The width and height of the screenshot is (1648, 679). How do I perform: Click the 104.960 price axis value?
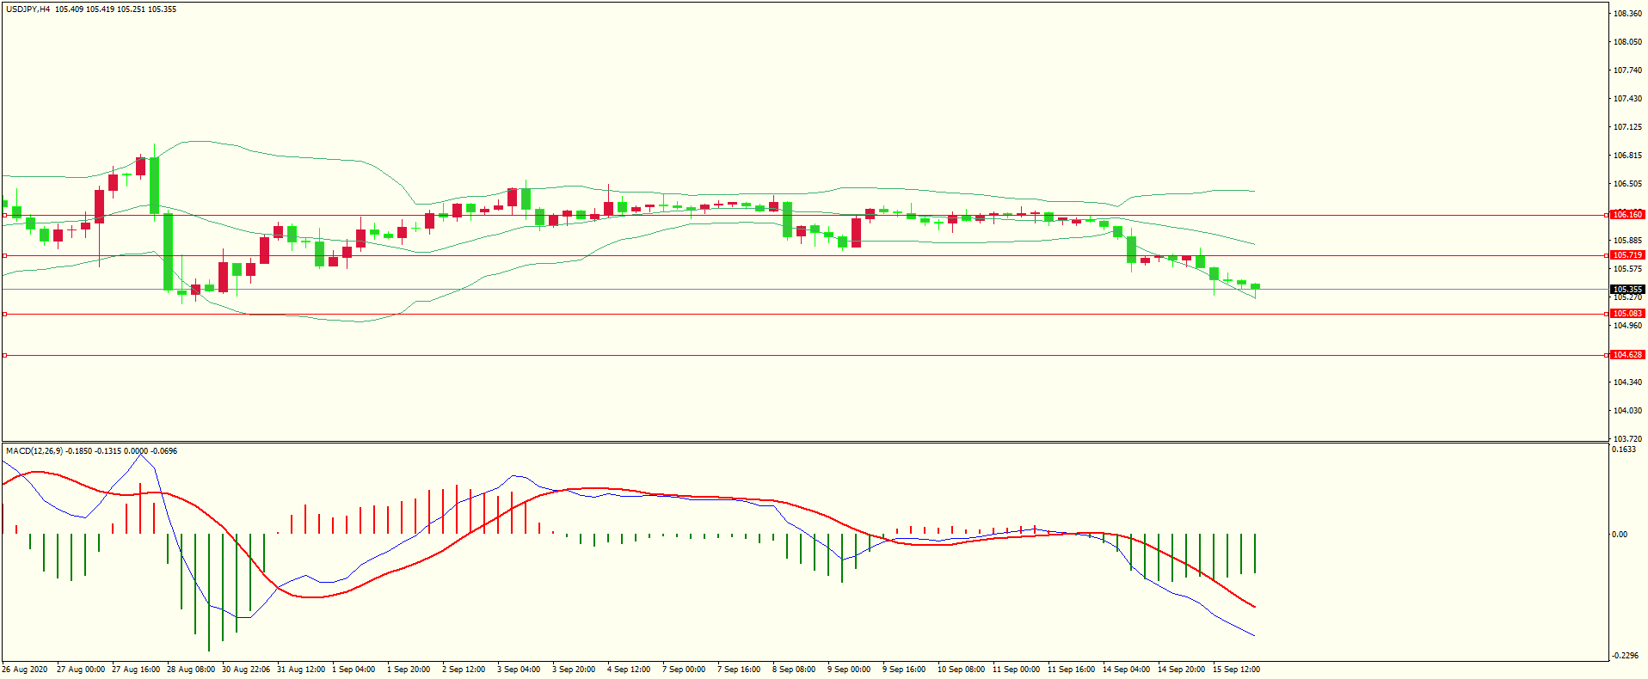1628,326
